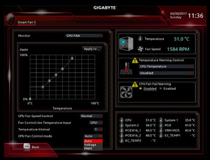Click the warning triangle for Temperature Warning Control
Image resolution: width=210 pixels, height=160 pixels.
click(135, 61)
